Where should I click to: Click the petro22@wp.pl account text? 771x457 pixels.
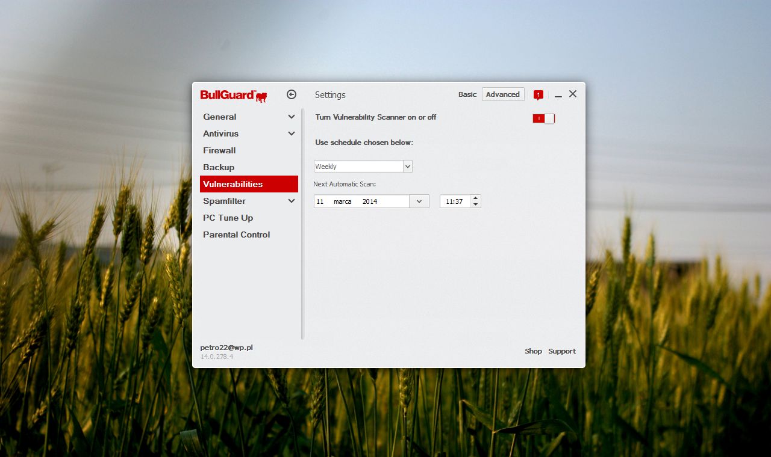pyautogui.click(x=226, y=348)
